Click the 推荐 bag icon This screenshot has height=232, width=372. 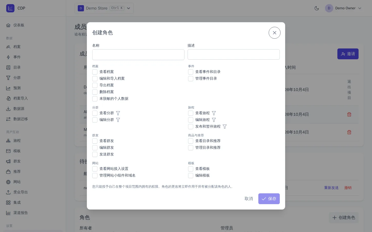tap(8, 172)
